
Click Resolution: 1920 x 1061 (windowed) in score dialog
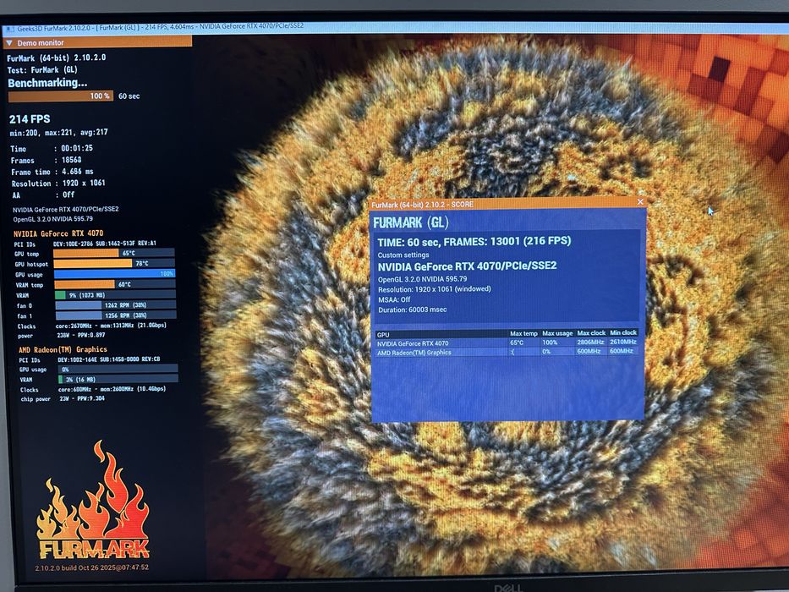click(435, 289)
